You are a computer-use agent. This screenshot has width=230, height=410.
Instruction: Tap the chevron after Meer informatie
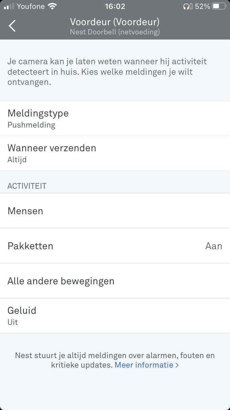tap(177, 365)
